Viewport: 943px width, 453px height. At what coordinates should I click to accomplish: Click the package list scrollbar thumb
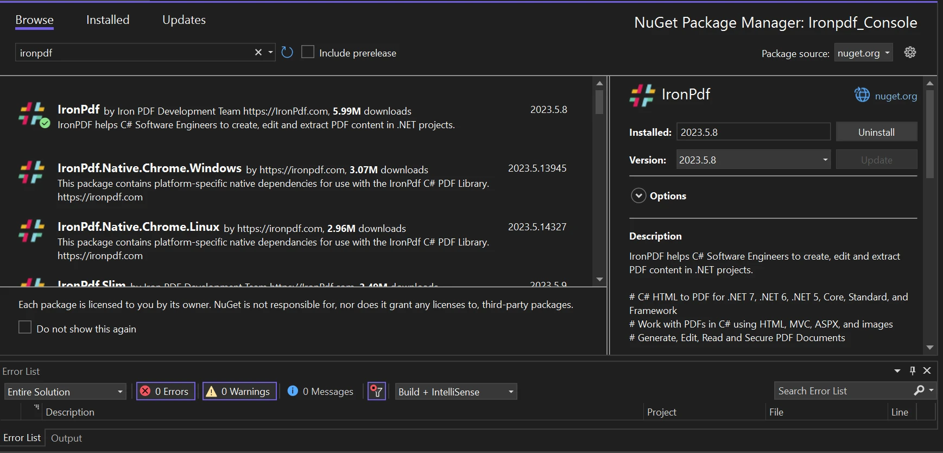599,102
